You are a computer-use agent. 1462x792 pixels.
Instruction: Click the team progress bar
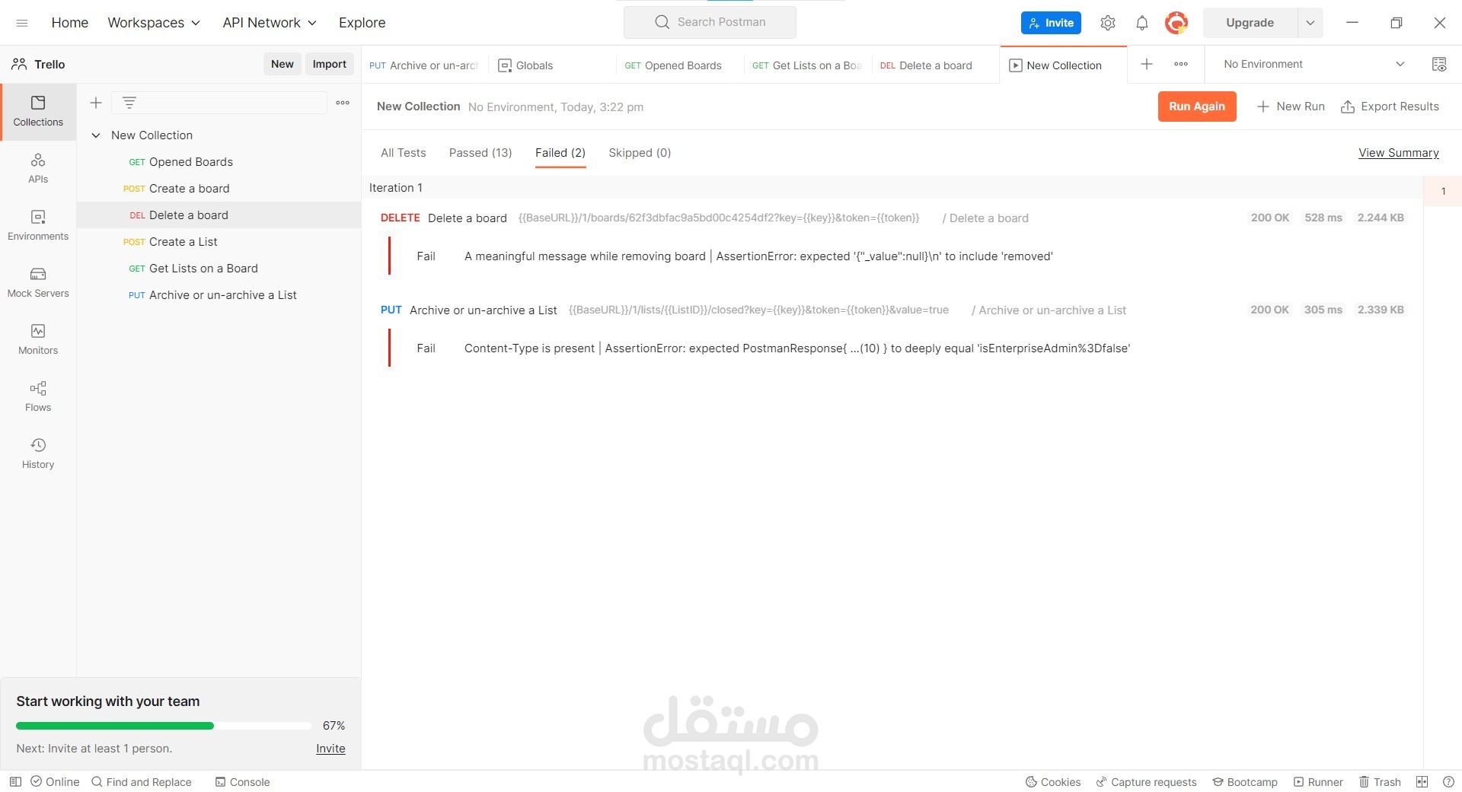(x=164, y=726)
